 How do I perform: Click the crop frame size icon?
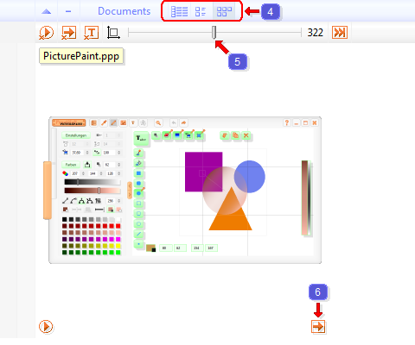click(113, 33)
